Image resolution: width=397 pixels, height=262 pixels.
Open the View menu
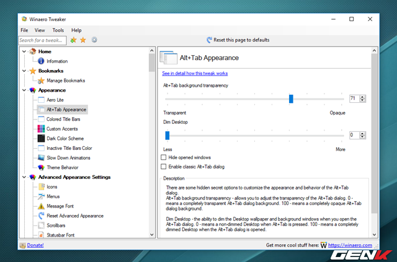click(x=40, y=30)
